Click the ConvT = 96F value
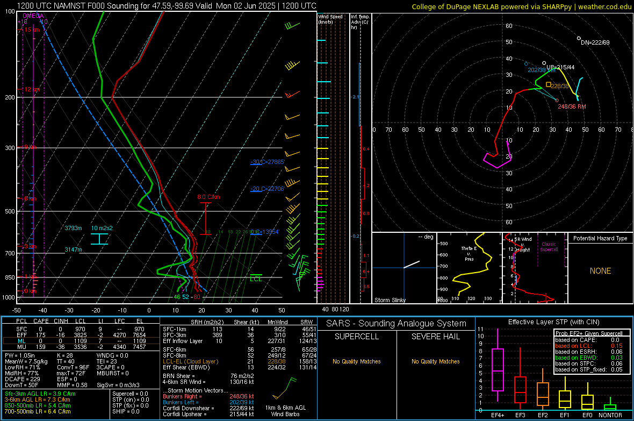Screen dimensions: 634x421 (x=73, y=367)
